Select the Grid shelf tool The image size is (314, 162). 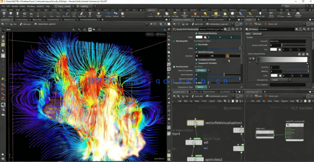click(31, 14)
